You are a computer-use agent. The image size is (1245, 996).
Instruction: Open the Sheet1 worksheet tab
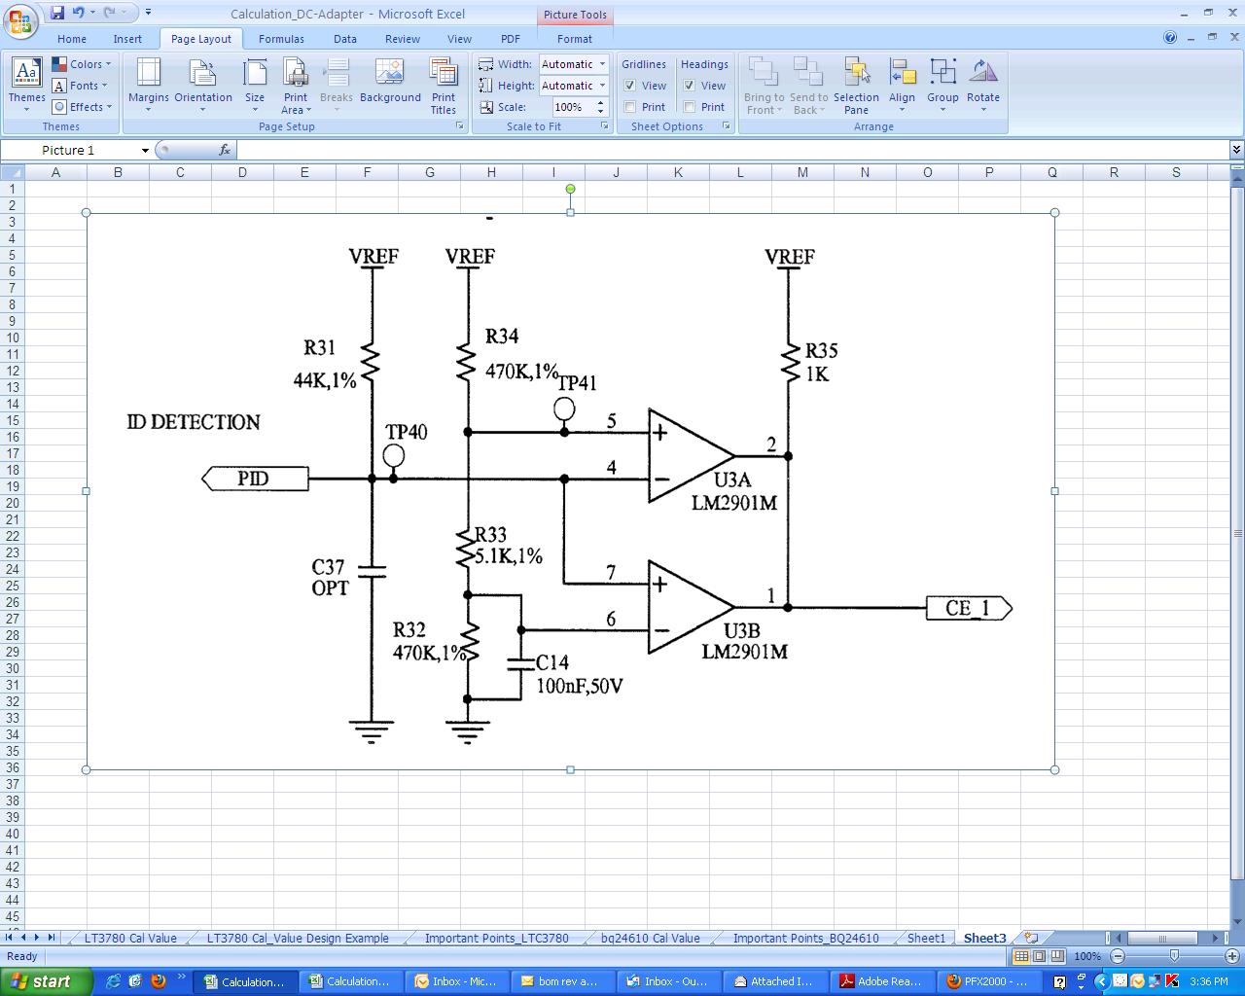click(926, 939)
